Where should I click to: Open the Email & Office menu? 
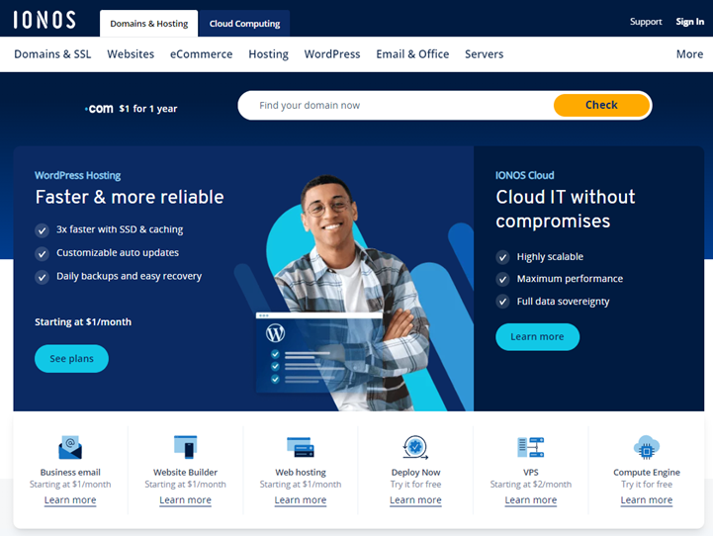tap(412, 54)
